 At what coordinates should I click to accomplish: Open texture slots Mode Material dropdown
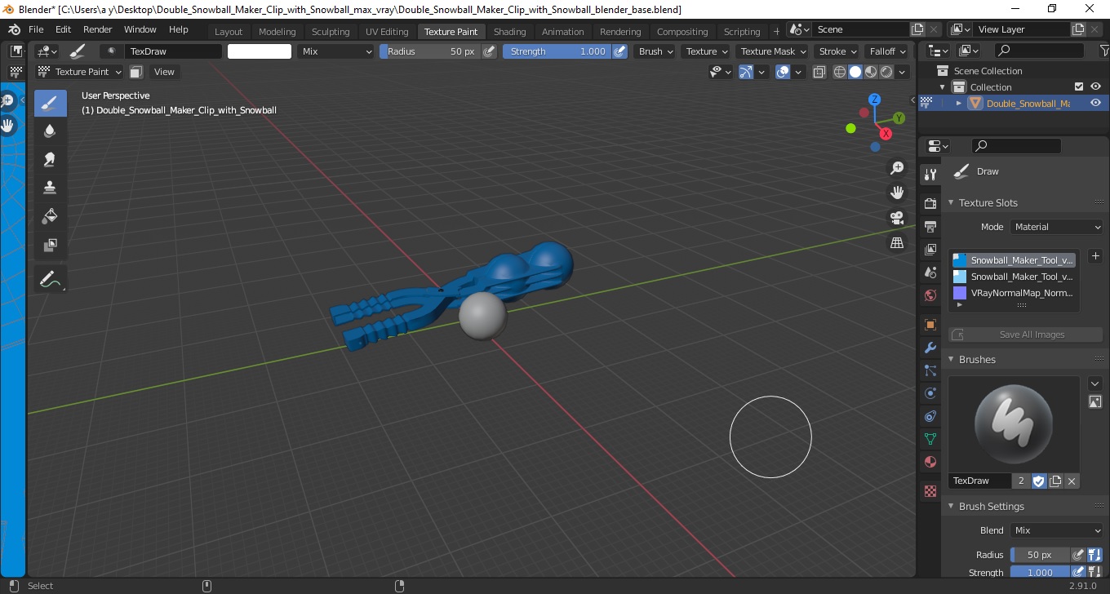coord(1057,227)
